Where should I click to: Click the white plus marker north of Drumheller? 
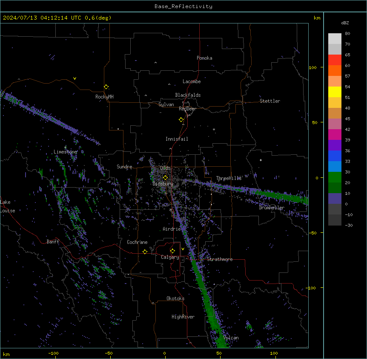pos(261,160)
